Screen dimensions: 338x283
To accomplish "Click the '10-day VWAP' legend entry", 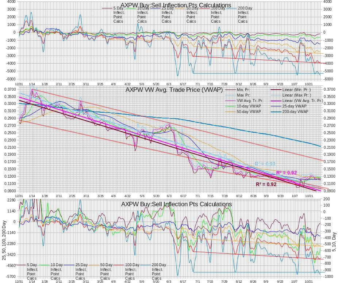I will click(x=243, y=106).
